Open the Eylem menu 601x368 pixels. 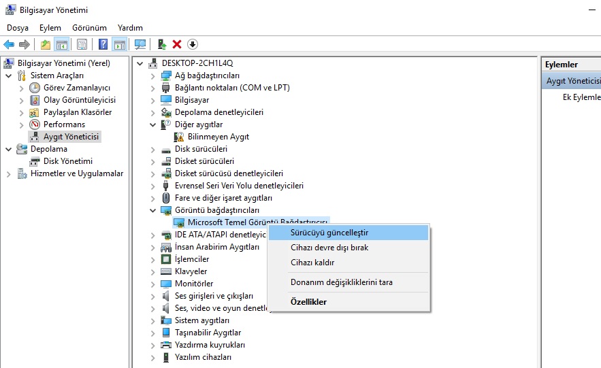[50, 28]
